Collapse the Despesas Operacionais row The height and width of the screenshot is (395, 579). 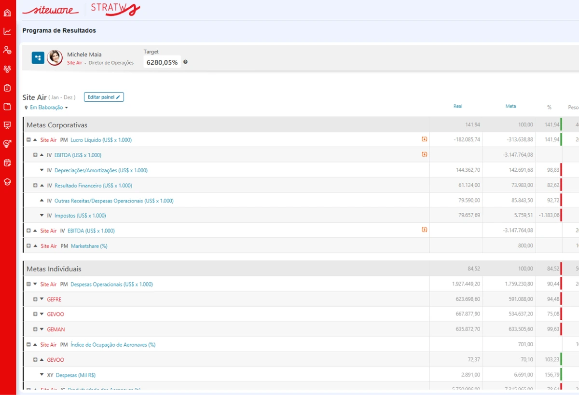[28, 285]
